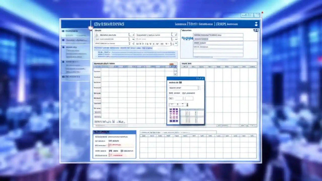
Task: Click the sidebar icon next to the bottom group
Action: [x=63, y=76]
